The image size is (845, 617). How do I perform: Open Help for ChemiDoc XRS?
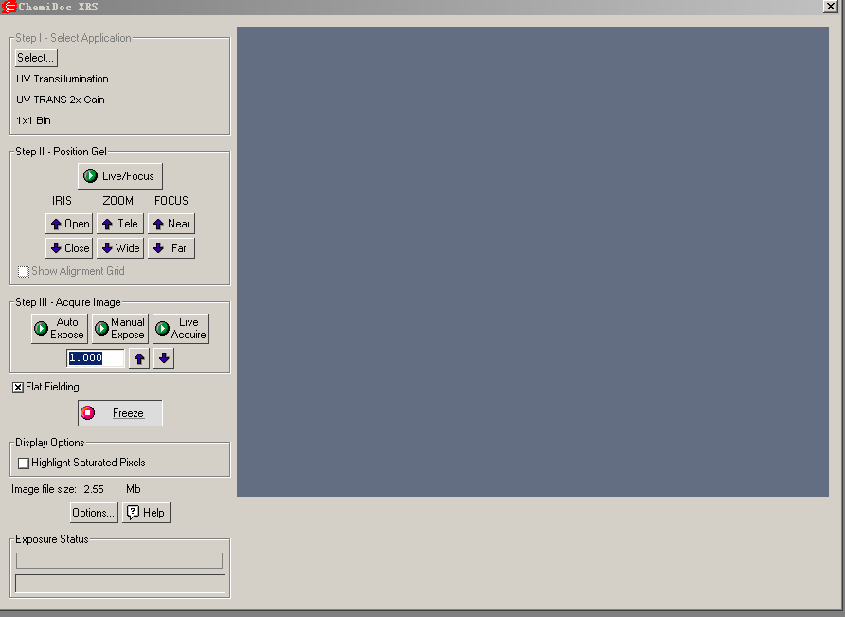click(x=146, y=513)
